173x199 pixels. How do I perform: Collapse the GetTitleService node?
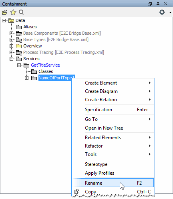pos(19,65)
